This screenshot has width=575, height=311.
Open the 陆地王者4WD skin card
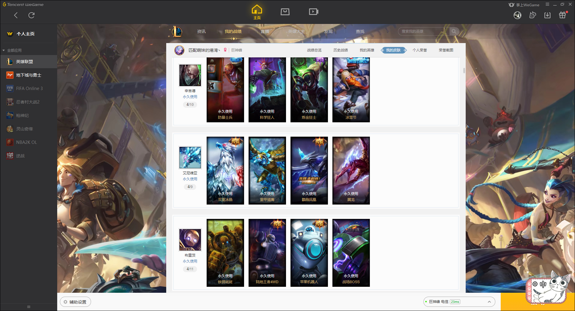(x=267, y=253)
